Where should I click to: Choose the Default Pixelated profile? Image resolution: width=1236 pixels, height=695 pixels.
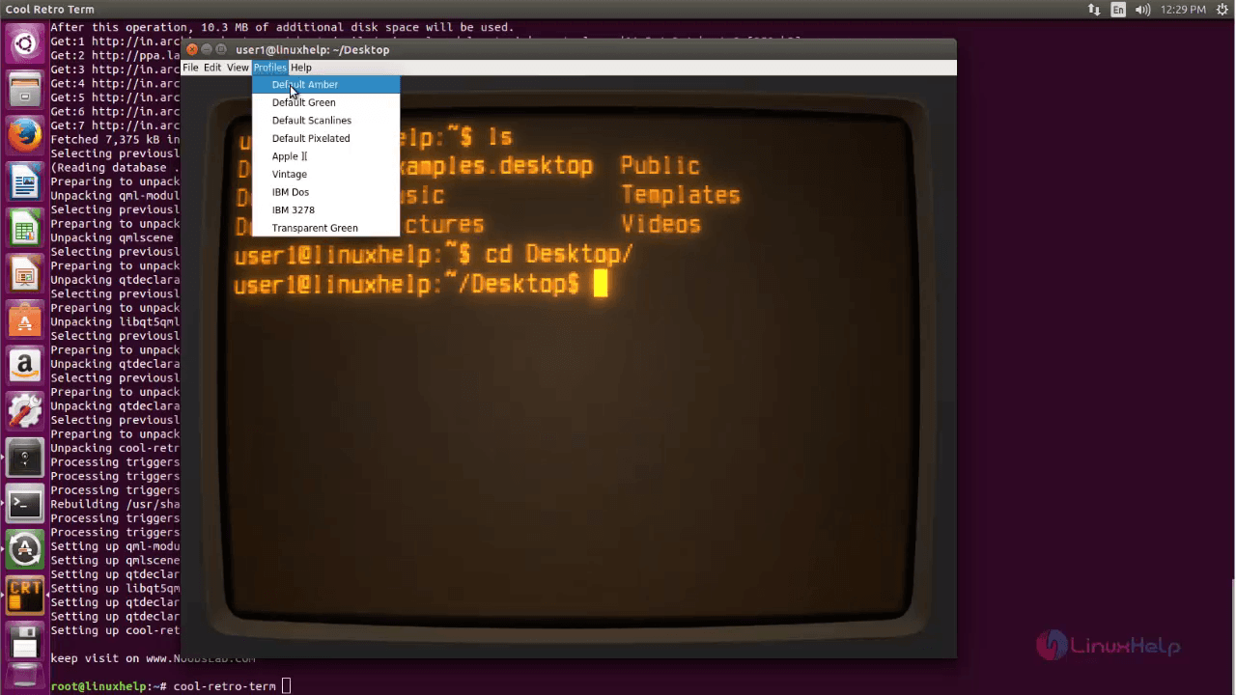(325, 138)
